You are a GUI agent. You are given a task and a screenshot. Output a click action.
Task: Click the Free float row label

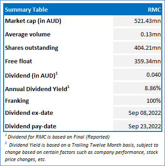click(x=18, y=61)
